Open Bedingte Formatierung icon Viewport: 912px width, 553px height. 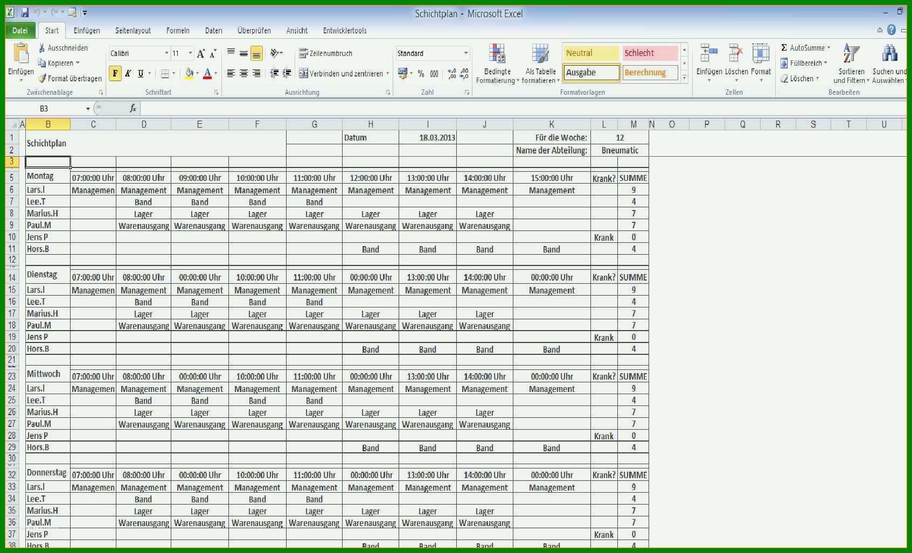[x=497, y=54]
